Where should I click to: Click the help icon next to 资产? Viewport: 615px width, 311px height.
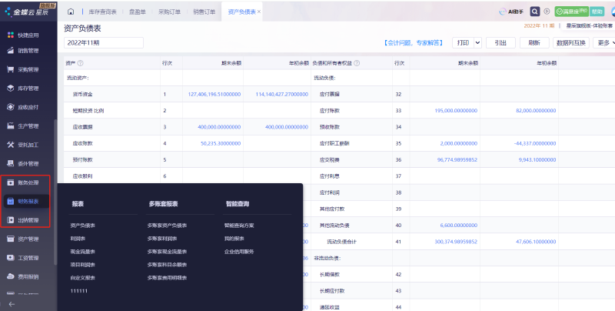pyautogui.click(x=81, y=63)
